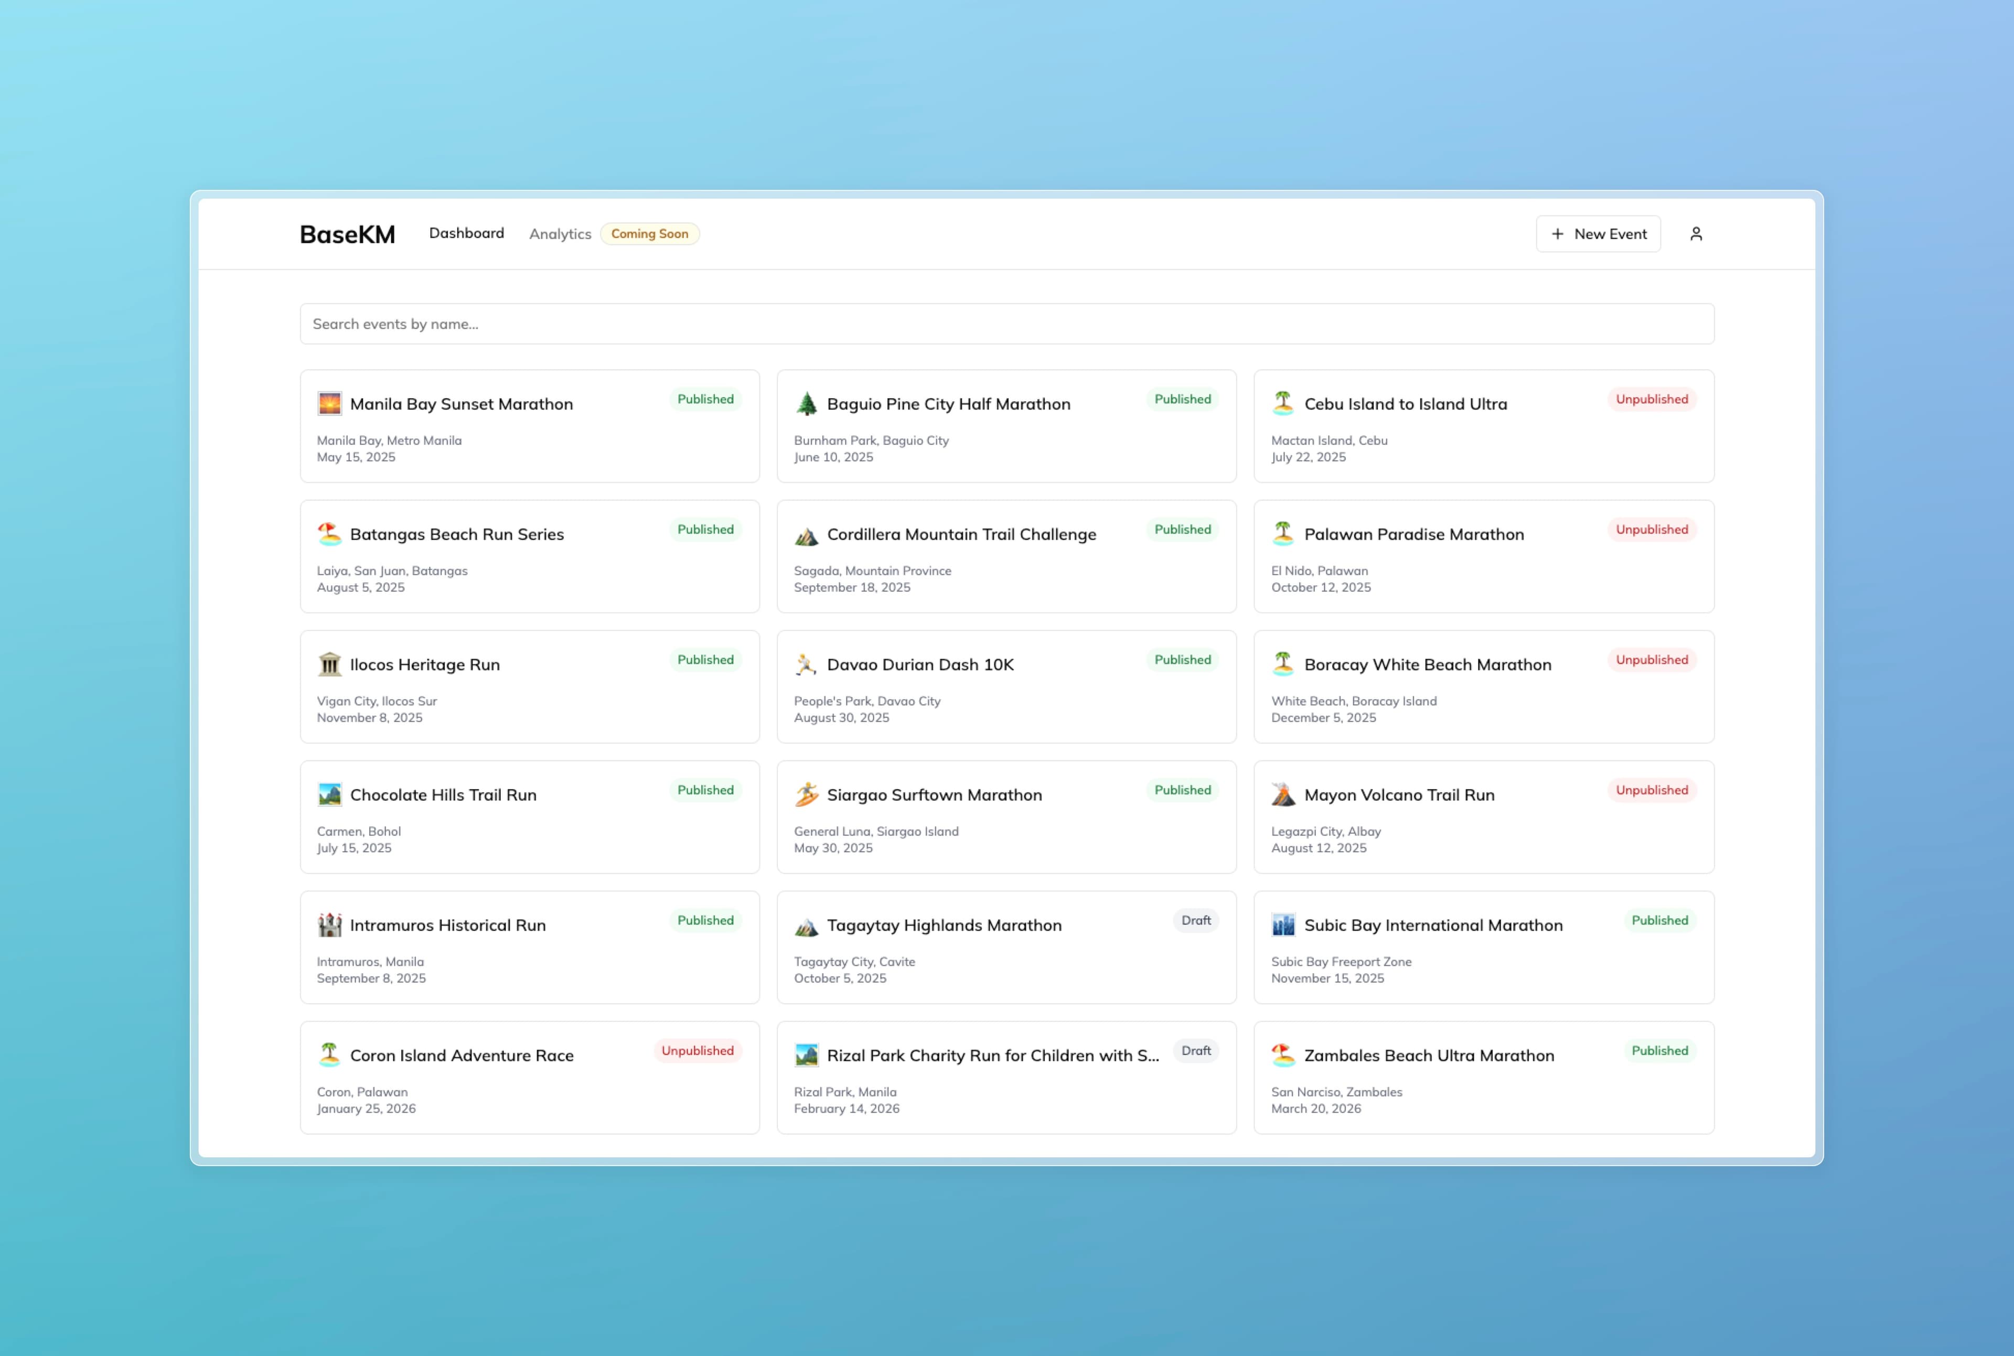This screenshot has width=2014, height=1356.
Task: Open the Analytics tab
Action: 560,233
